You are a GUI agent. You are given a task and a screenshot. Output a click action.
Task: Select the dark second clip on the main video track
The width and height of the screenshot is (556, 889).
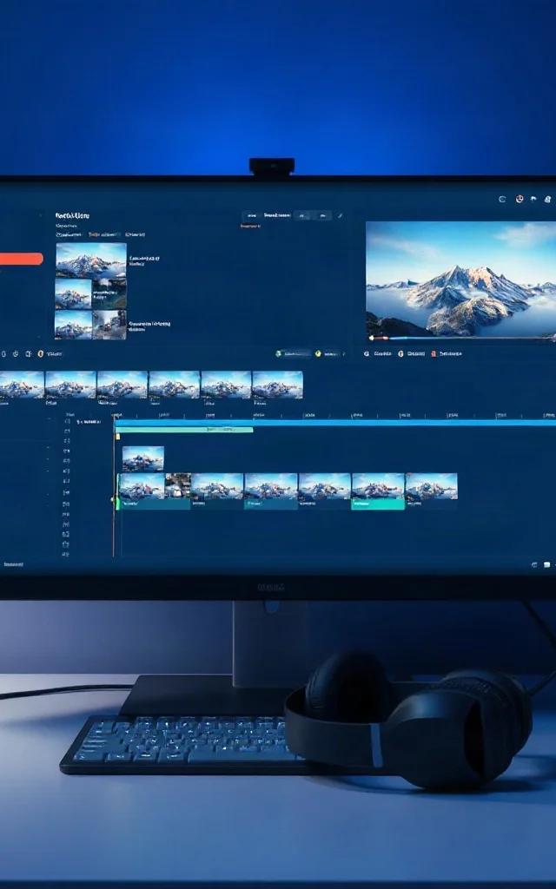pos(177,486)
